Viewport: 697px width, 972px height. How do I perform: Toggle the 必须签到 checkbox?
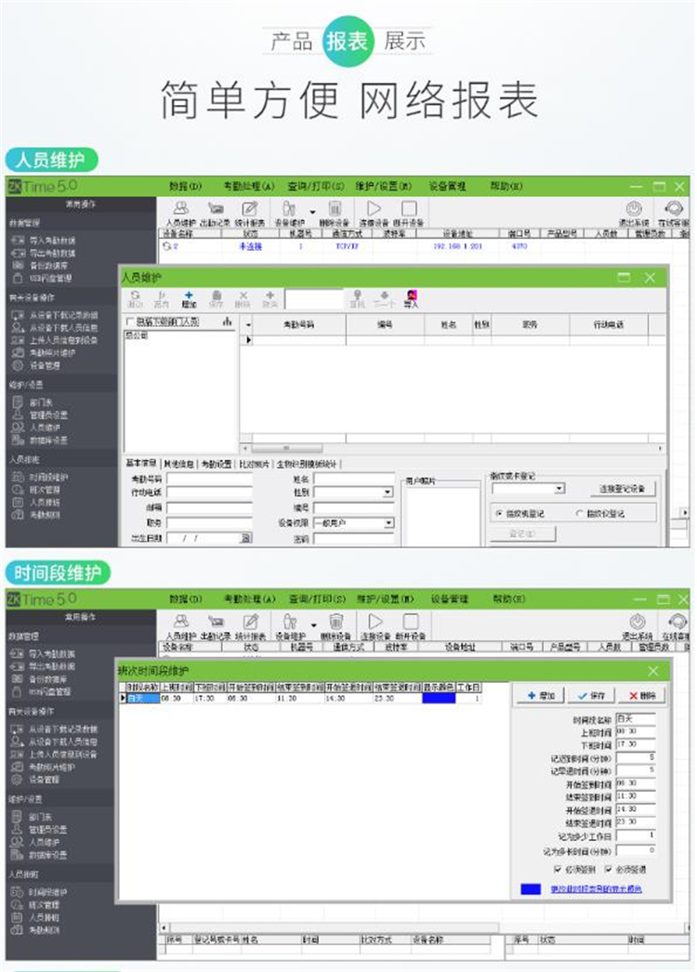(557, 870)
